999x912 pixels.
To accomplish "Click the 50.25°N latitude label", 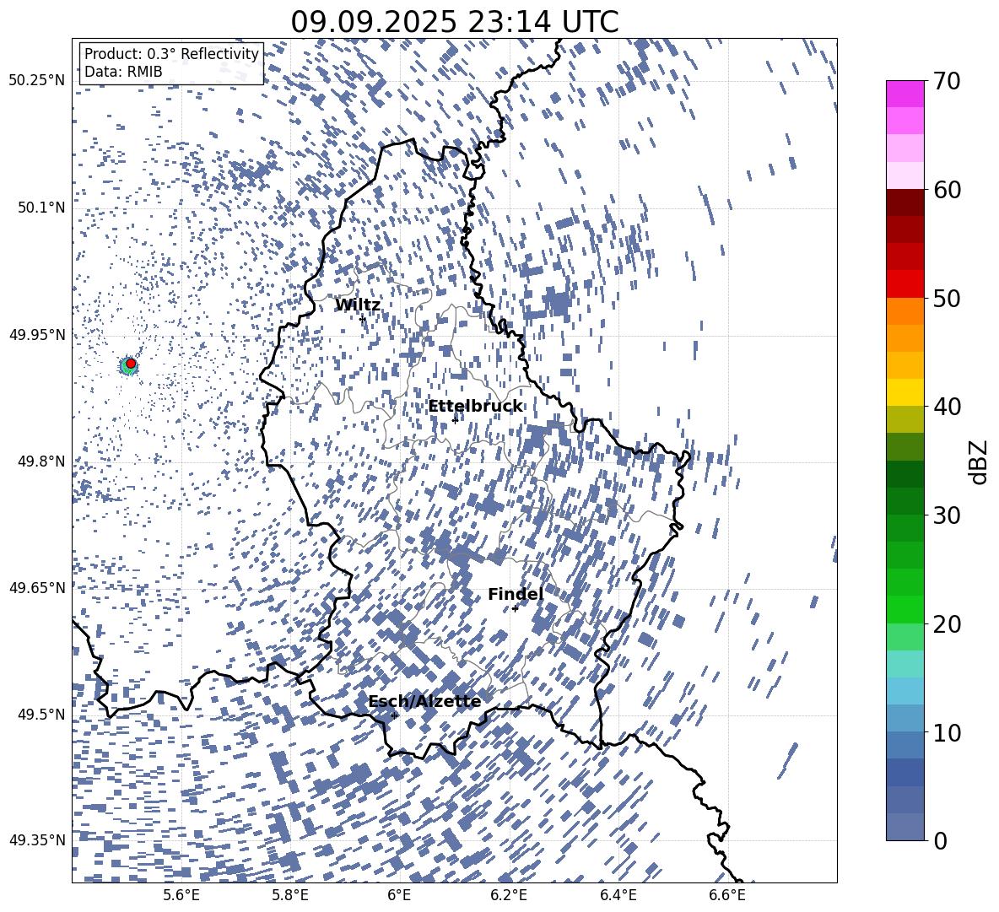I will click(37, 81).
